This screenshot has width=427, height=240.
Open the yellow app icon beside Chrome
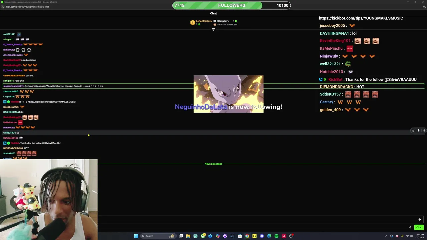pos(254,236)
